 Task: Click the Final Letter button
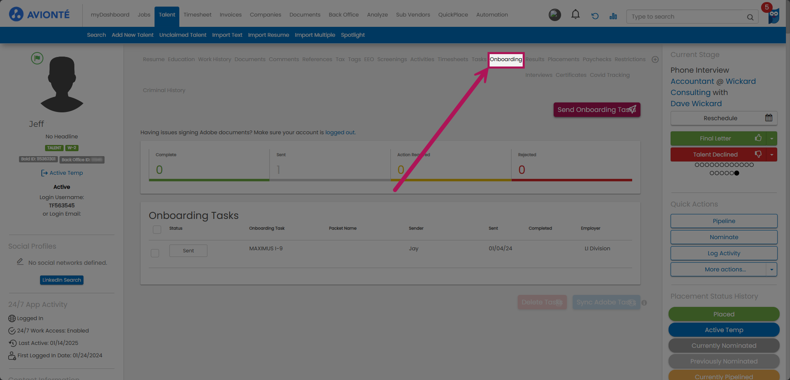(718, 138)
